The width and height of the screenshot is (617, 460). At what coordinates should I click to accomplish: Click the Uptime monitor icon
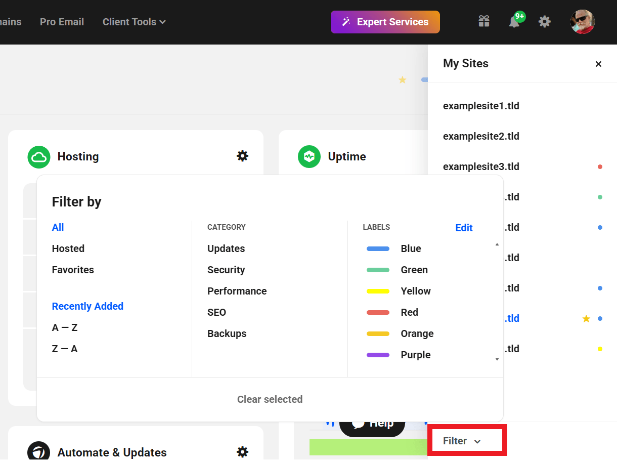(x=309, y=156)
